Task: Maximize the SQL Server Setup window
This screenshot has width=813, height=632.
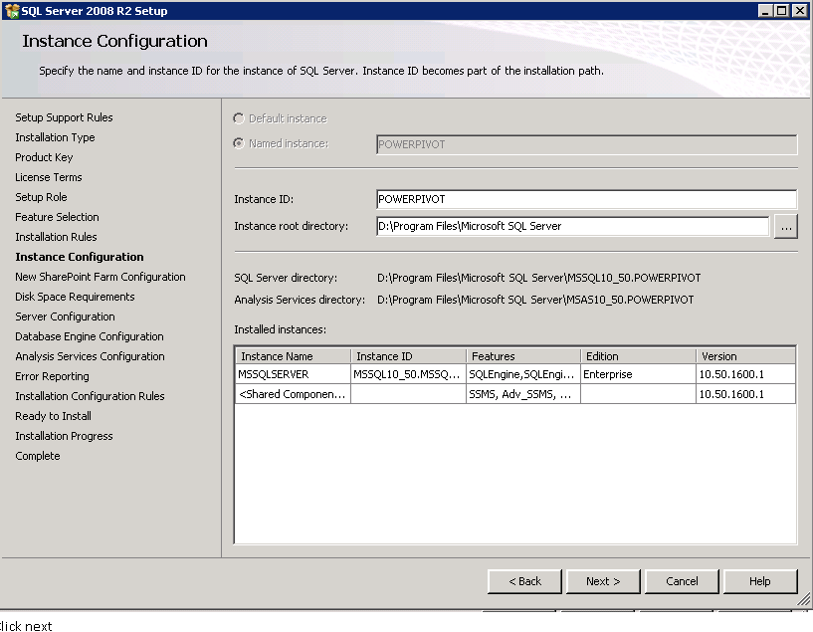Action: [782, 10]
